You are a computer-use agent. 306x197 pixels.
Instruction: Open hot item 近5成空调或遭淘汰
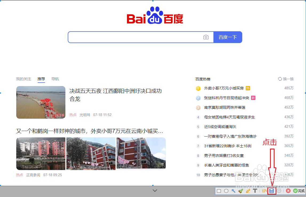(220, 127)
